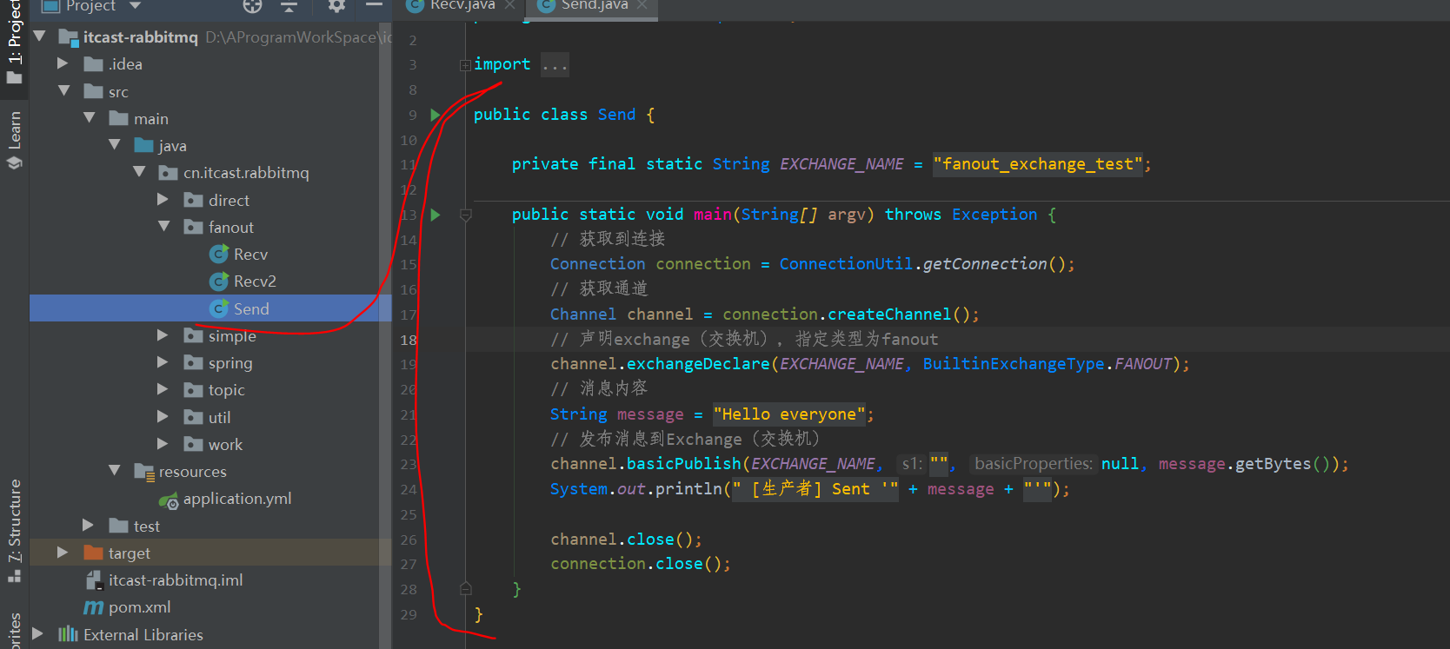Collapse the resources folder arrow
Screen dimensions: 1450x649
click(115, 471)
